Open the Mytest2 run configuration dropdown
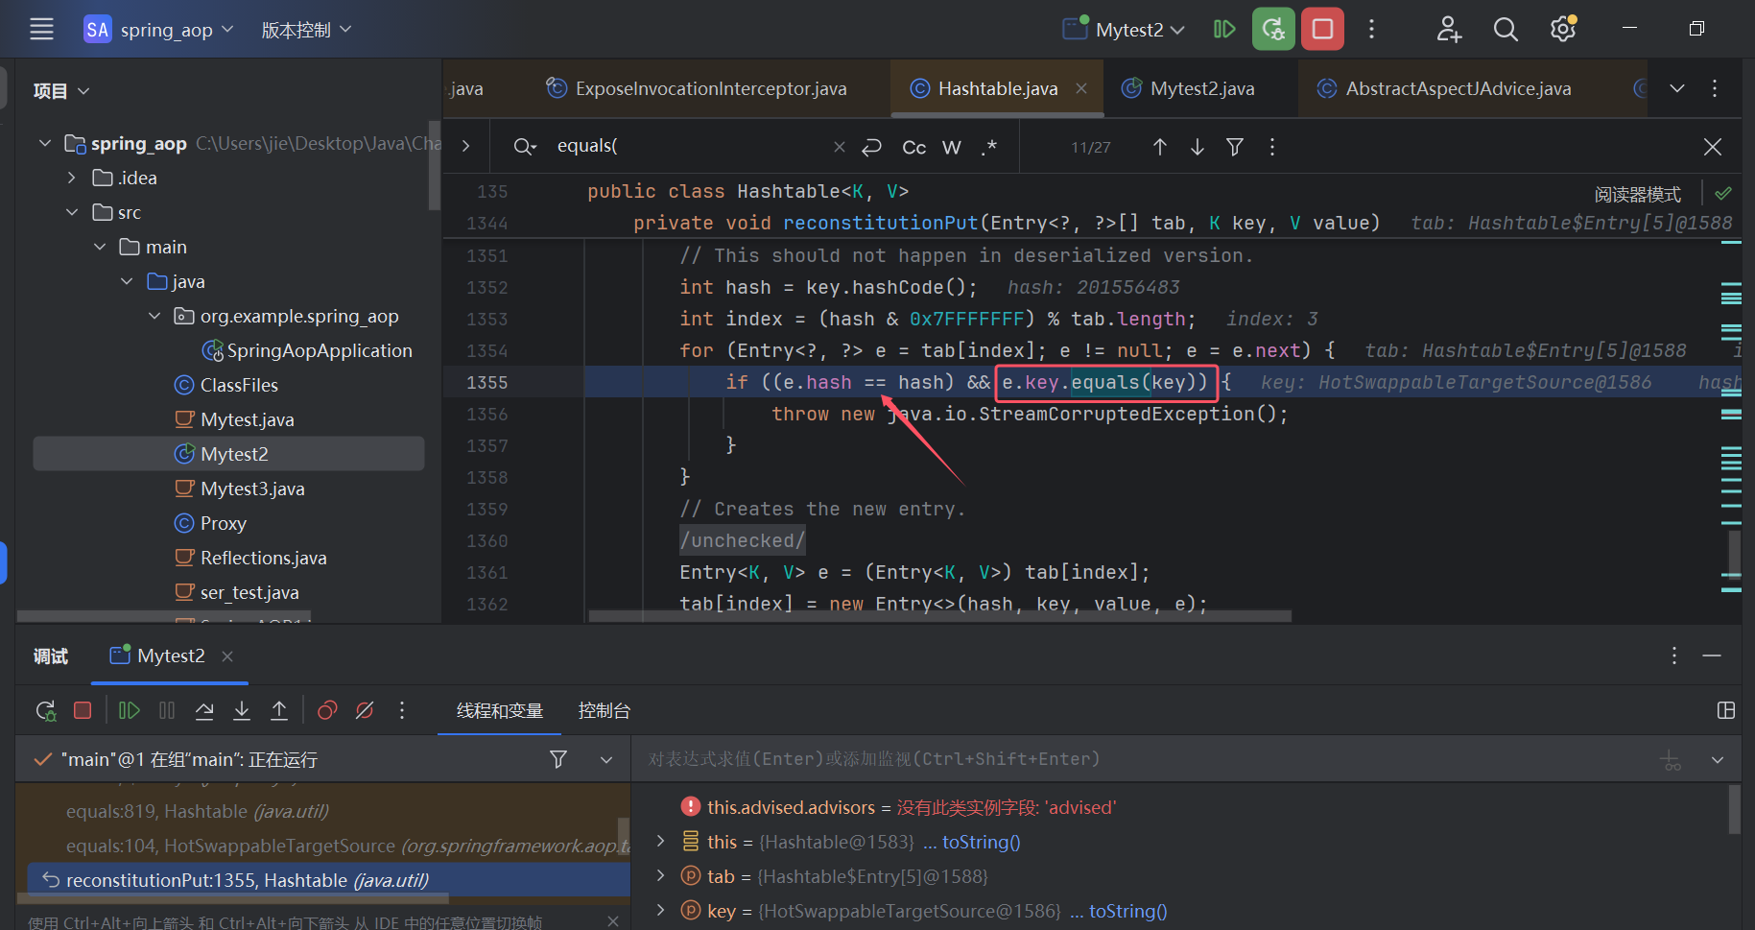Image resolution: width=1755 pixels, height=930 pixels. tap(1124, 30)
